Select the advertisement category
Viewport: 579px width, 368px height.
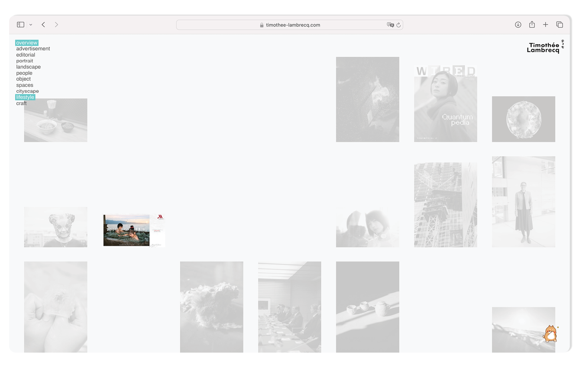coord(33,48)
